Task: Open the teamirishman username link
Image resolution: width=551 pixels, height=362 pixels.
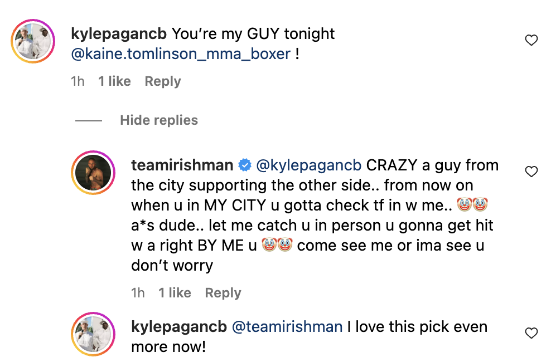Action: [182, 165]
